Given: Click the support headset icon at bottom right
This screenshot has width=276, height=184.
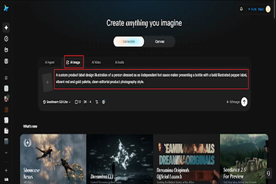Looking at the screenshot, I should tap(268, 173).
